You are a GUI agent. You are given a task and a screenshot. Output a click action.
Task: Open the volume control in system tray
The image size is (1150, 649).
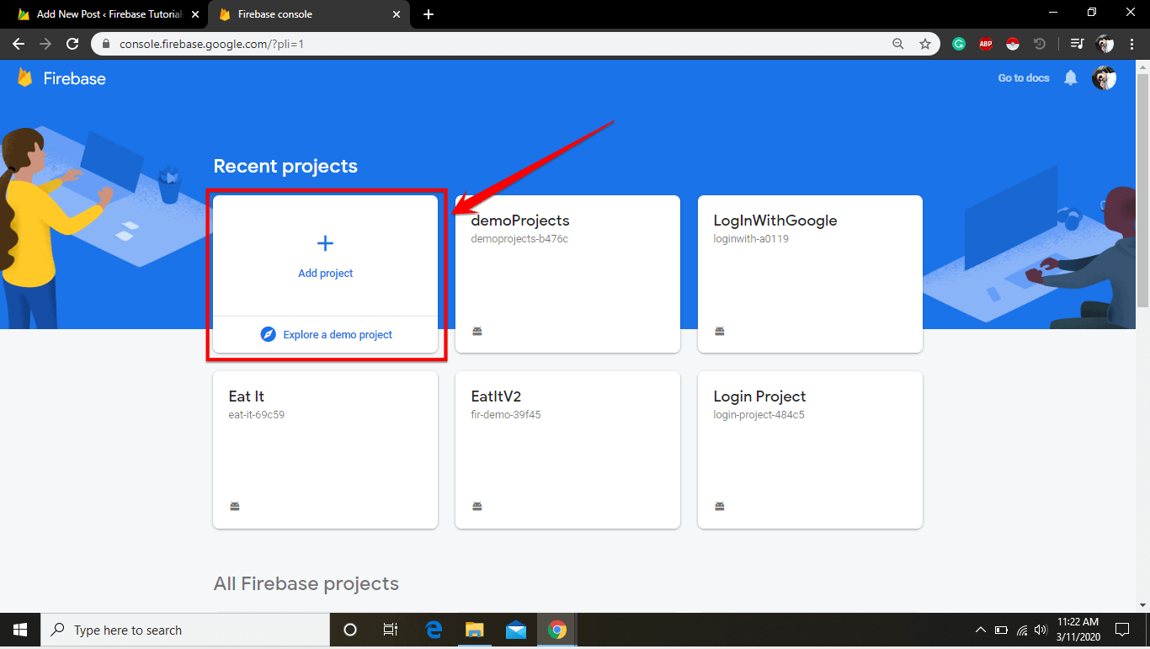point(1041,630)
